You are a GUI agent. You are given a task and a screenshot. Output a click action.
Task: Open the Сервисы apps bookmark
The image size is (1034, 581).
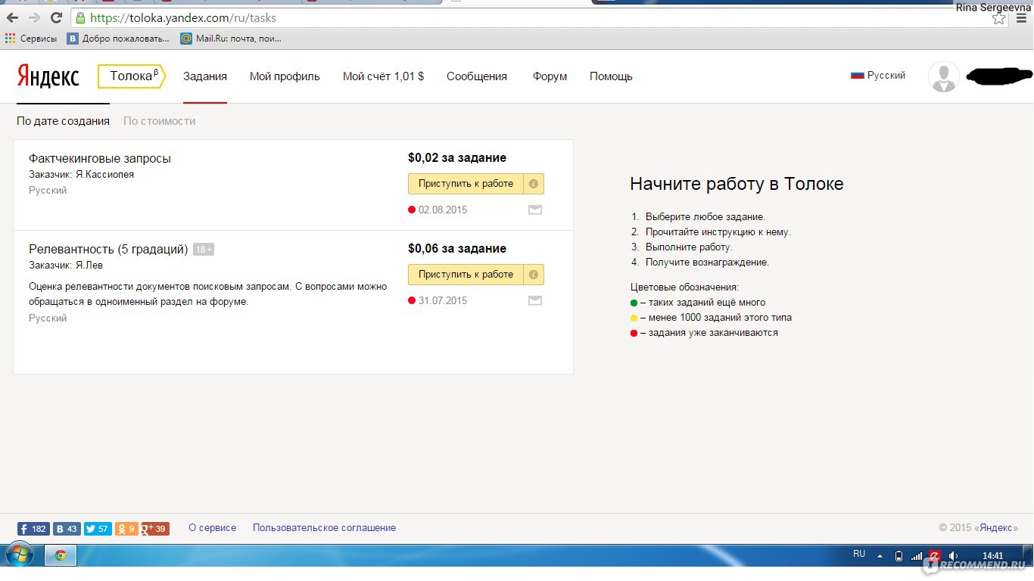[x=31, y=39]
